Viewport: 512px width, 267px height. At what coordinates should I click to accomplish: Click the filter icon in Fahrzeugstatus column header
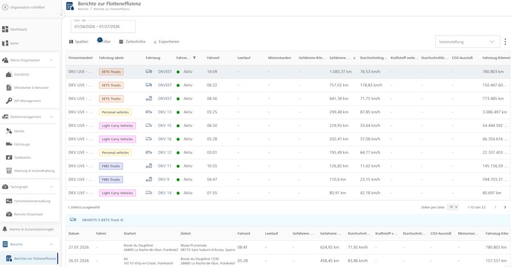(x=195, y=58)
